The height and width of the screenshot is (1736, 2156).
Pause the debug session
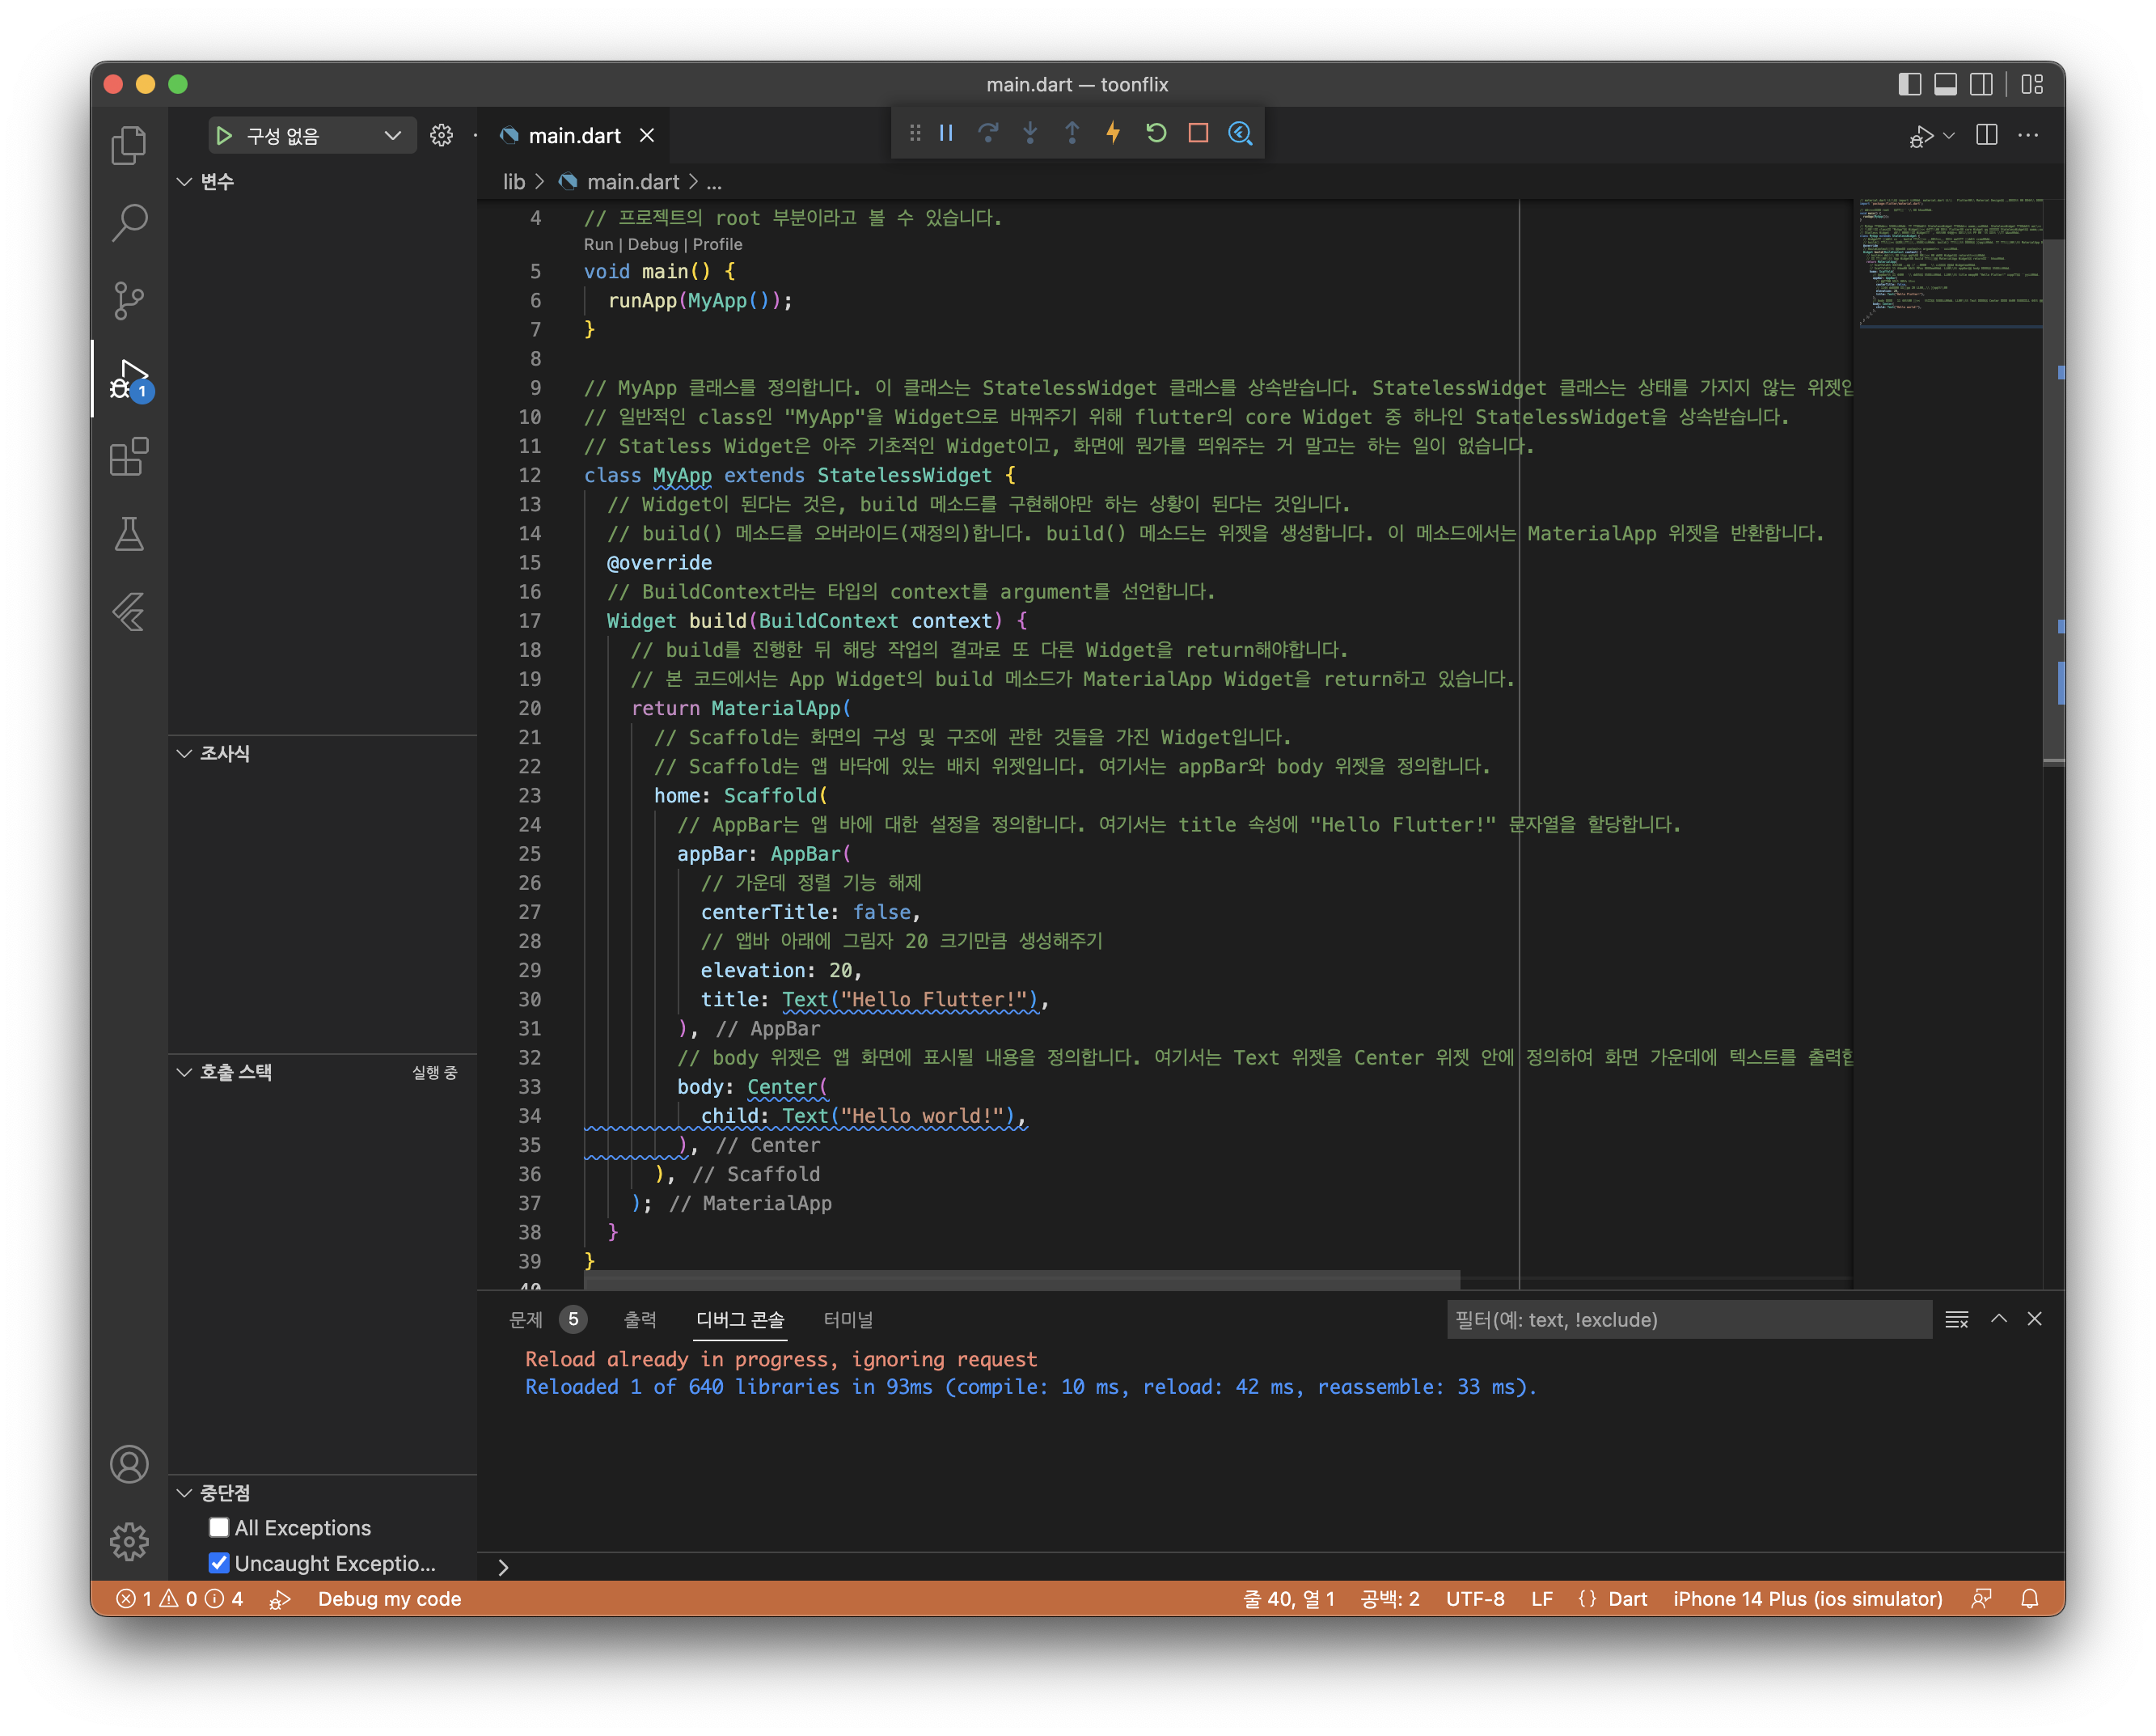(946, 133)
